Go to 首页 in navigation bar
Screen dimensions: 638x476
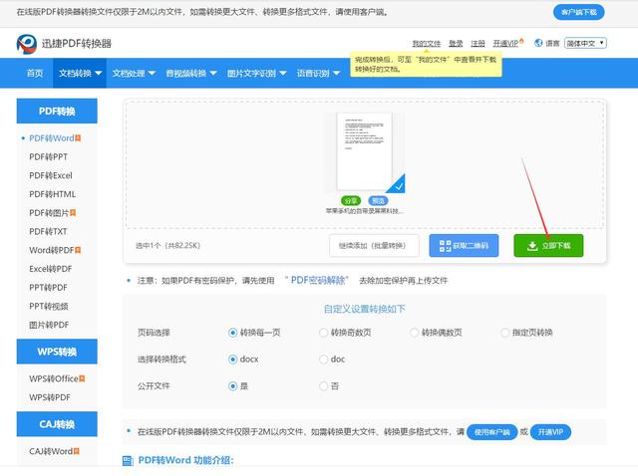[x=35, y=73]
